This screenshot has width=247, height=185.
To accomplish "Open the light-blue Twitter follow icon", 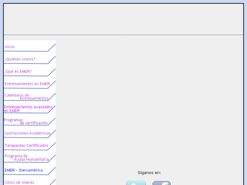I will (136, 183).
